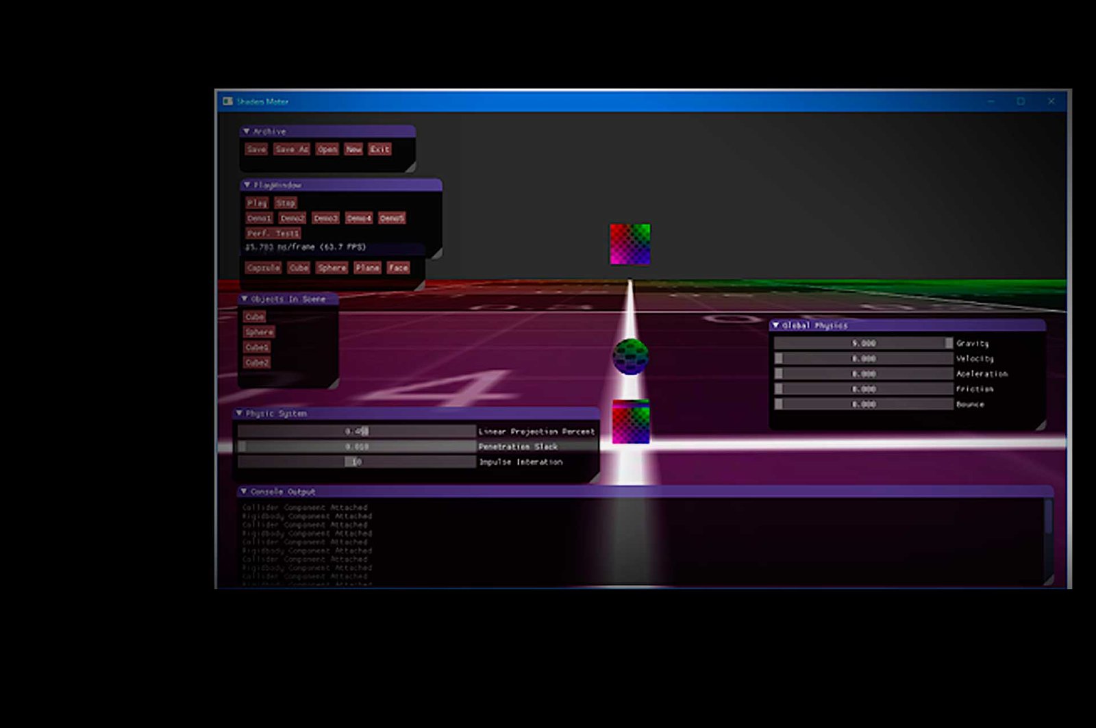Start simulation with the Play button
1096x728 pixels.
tap(257, 203)
